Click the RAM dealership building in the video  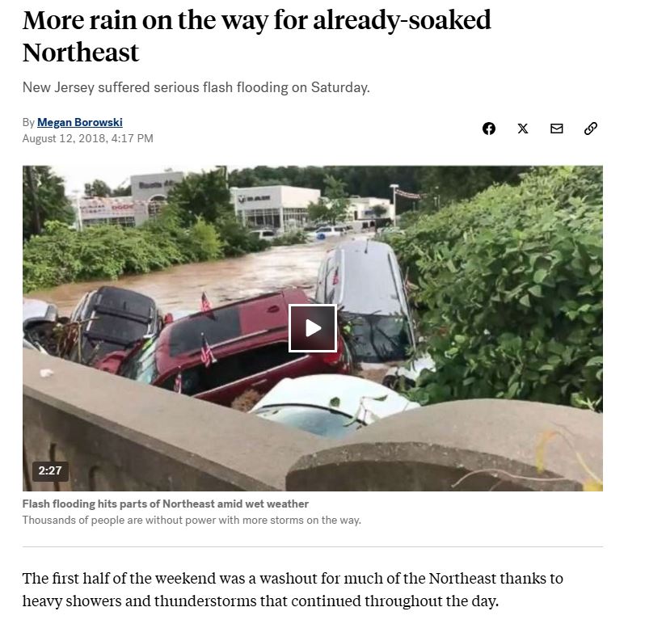coord(276,208)
